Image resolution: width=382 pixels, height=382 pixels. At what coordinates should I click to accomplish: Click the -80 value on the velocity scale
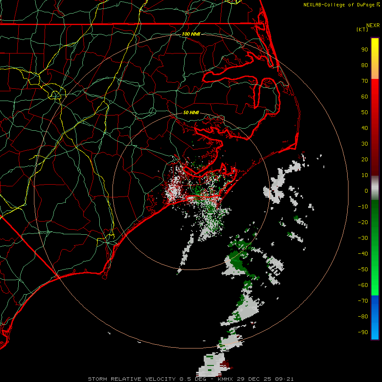[x=363, y=317]
